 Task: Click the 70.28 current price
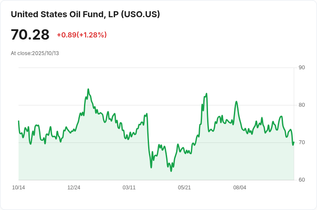coord(30,35)
